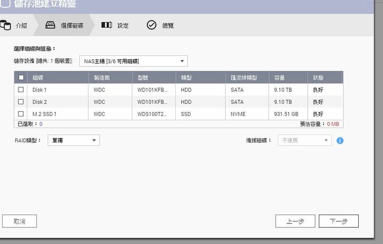The height and width of the screenshot is (244, 383).
Task: Click the 選擇磁碟 step drive icon
Action: coord(51,25)
